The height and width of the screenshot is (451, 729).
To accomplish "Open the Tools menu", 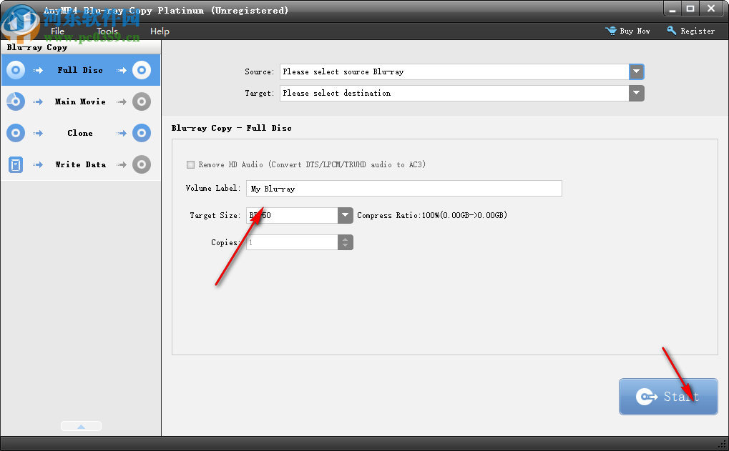I will click(107, 31).
